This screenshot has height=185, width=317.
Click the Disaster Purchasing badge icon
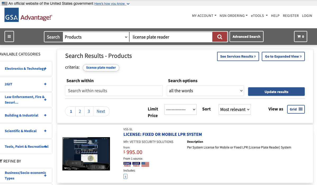[x=127, y=164]
